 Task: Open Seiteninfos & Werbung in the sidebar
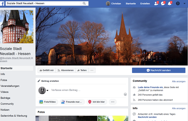(14, 116)
